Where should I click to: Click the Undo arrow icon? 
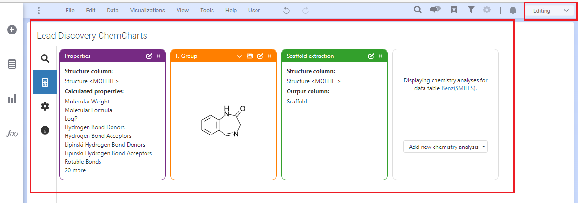click(x=286, y=10)
